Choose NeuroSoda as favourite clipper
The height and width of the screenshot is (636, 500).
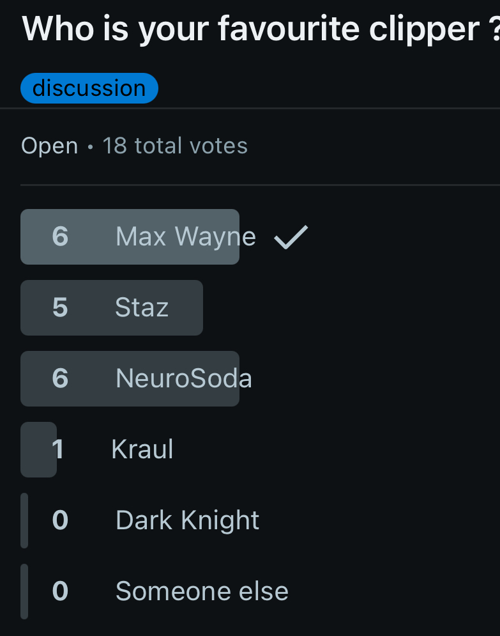point(184,378)
